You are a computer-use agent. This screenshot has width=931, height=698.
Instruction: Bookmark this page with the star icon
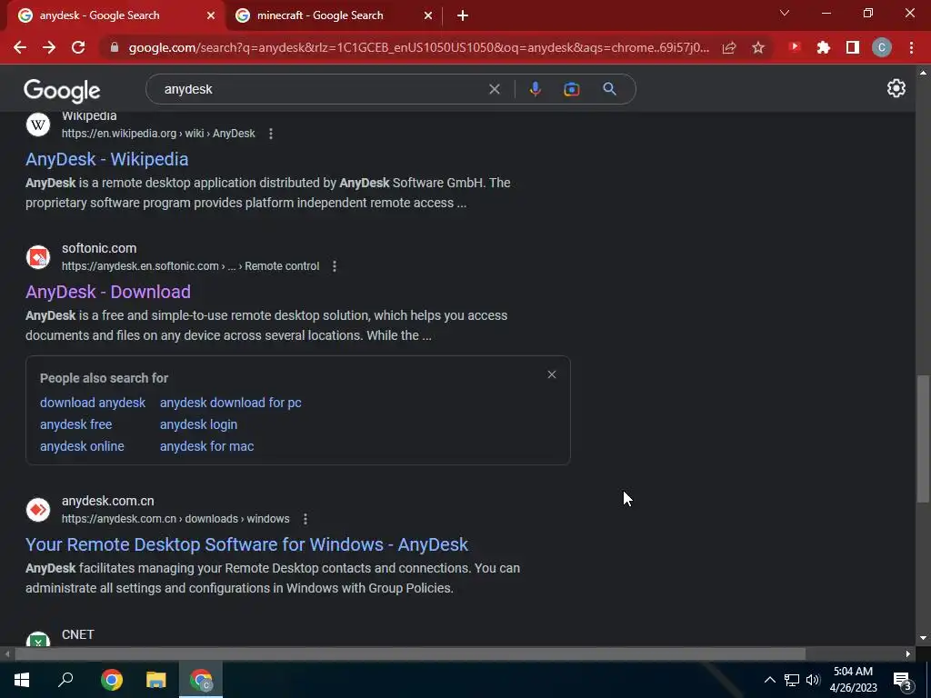tap(758, 47)
